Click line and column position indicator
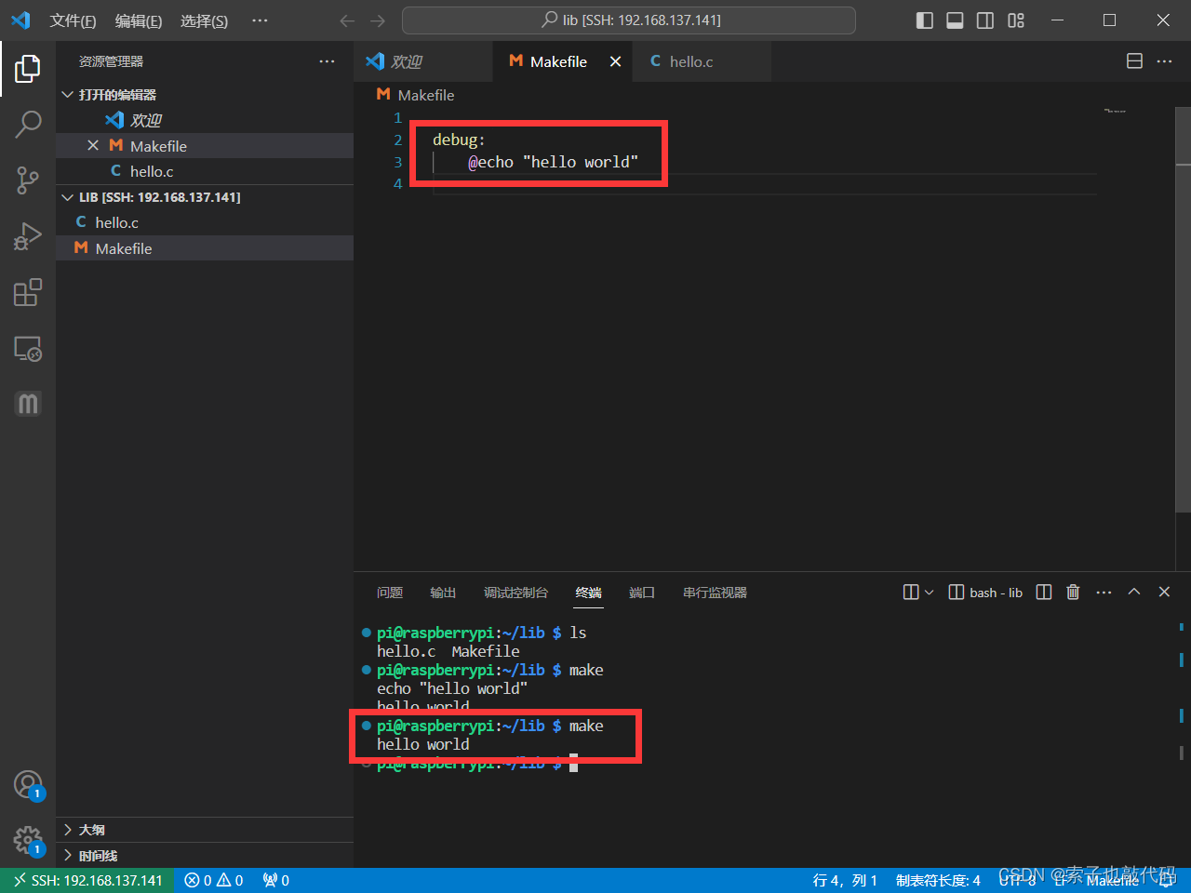1191x893 pixels. [845, 880]
